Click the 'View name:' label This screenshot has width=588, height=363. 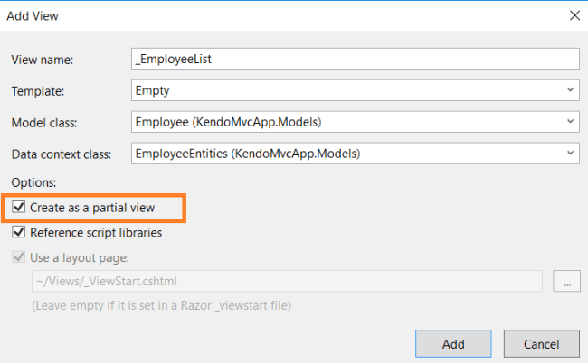pos(42,60)
